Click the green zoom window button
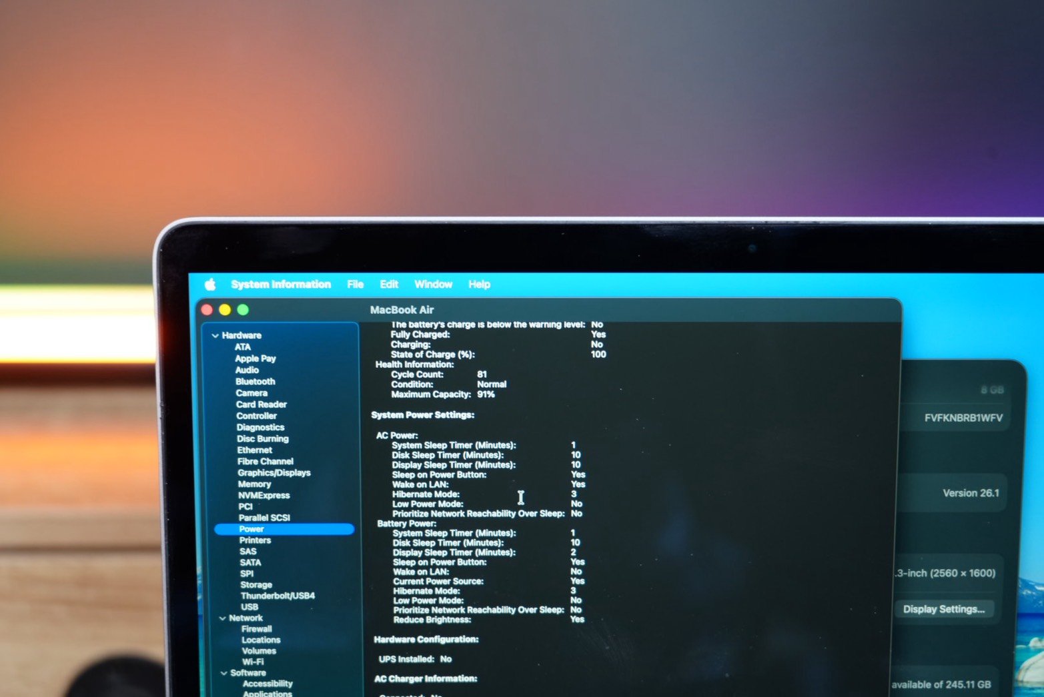Image resolution: width=1044 pixels, height=697 pixels. [243, 310]
